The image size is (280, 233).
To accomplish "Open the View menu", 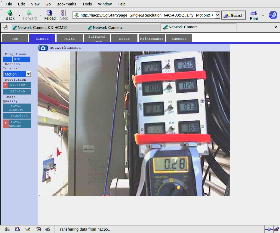I will point(35,4).
